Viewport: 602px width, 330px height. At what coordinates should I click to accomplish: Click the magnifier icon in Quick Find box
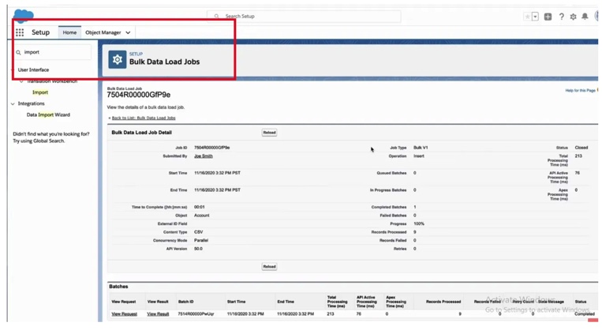click(x=18, y=52)
